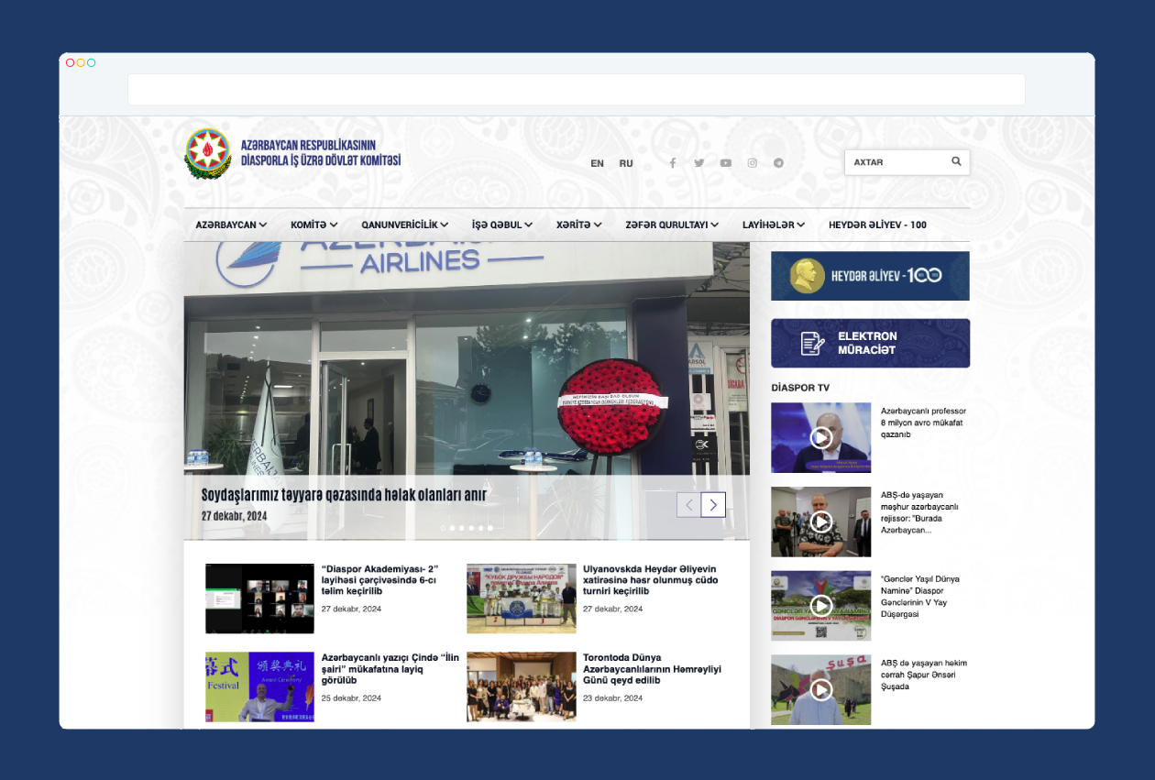This screenshot has width=1155, height=780.
Task: Click the Ulyanovsk judo tournament thumbnail
Action: point(522,599)
